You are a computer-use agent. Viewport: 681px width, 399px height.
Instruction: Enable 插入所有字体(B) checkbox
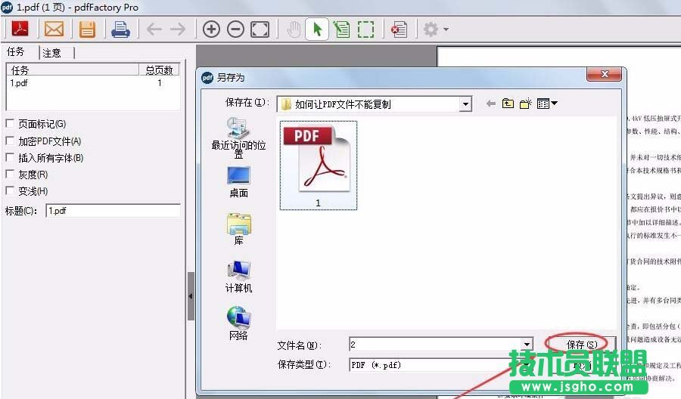pos(10,157)
